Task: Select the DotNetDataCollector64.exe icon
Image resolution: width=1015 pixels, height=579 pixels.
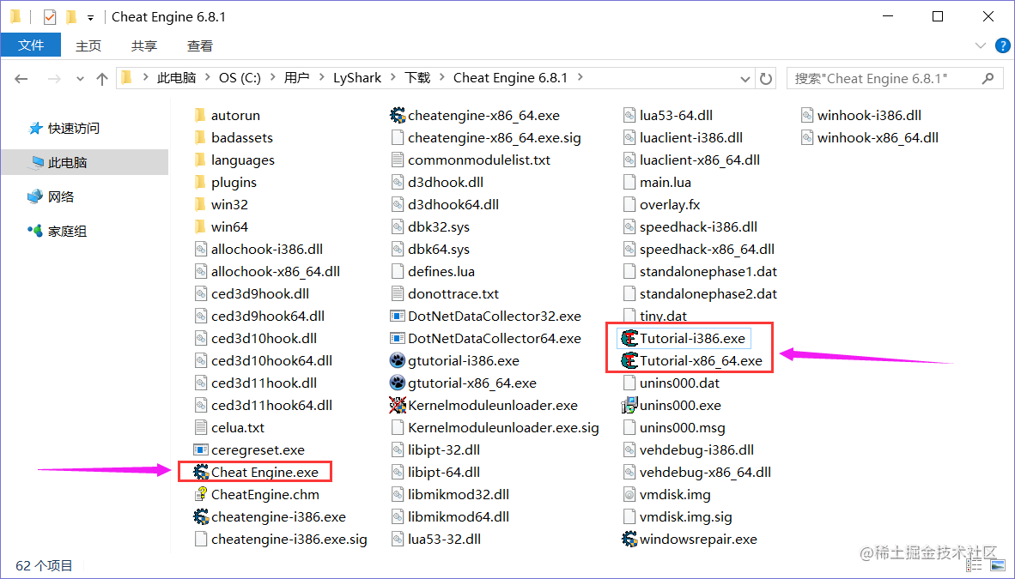Action: click(398, 338)
